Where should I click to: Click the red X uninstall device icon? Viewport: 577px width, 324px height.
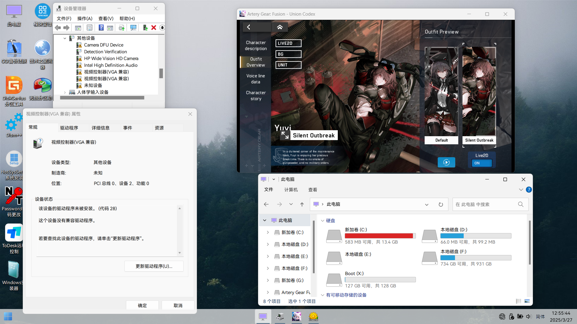coord(154,28)
